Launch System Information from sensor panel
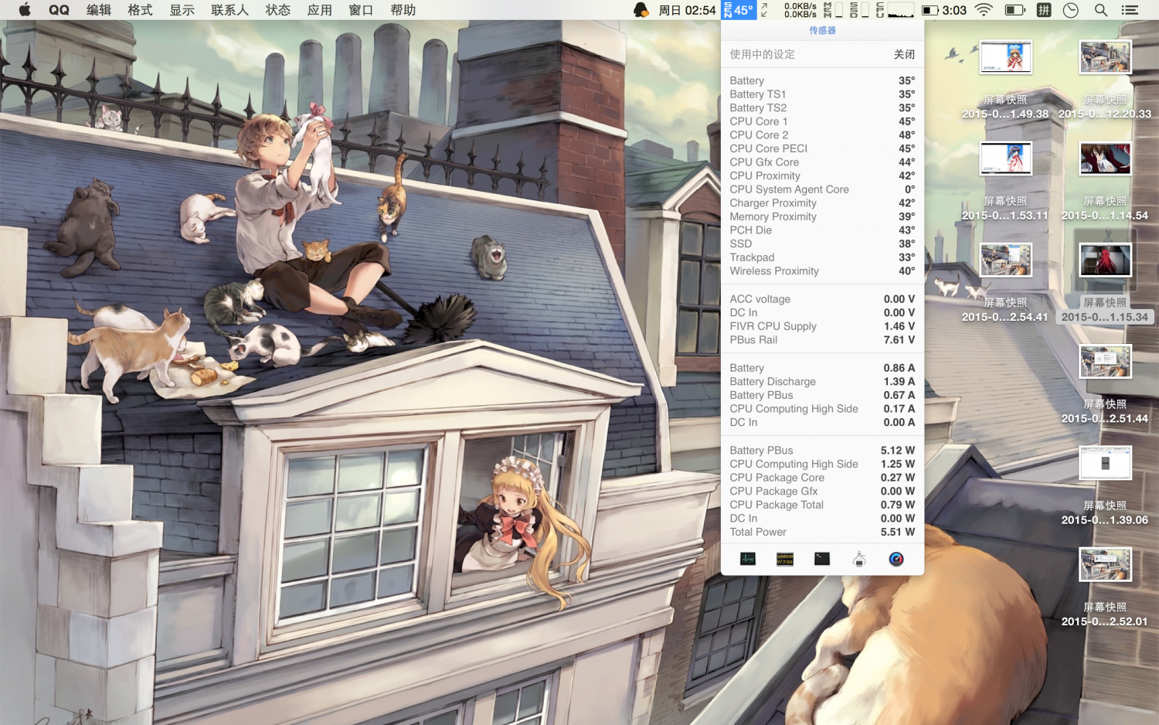The image size is (1159, 725). pos(859,559)
